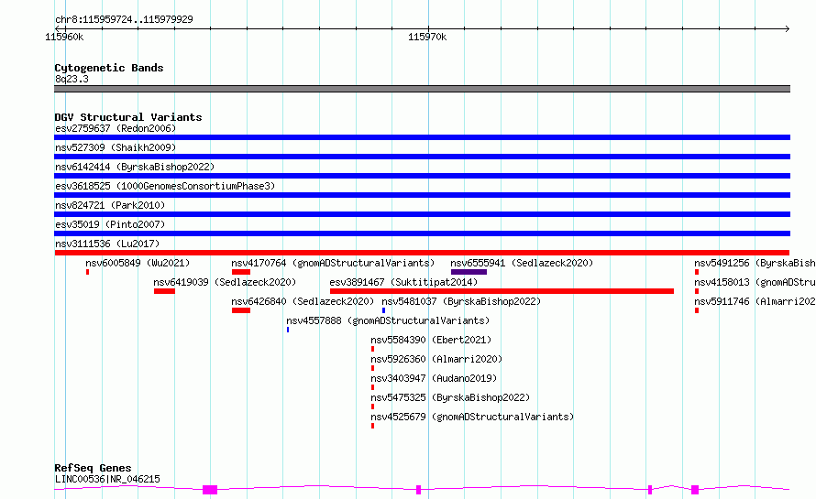Click the 115960k ruler position label

[64, 37]
